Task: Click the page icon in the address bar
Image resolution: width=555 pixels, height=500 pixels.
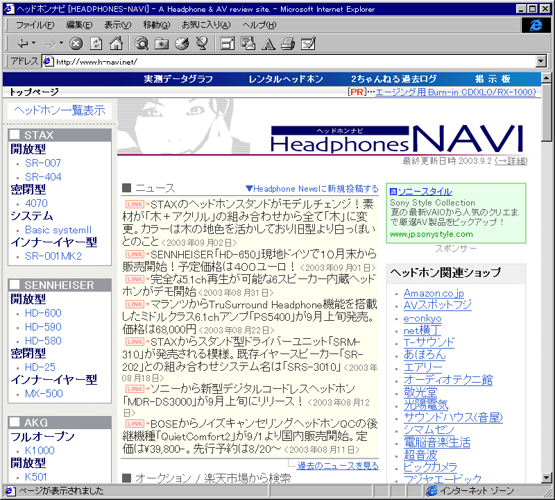Action: click(x=48, y=62)
